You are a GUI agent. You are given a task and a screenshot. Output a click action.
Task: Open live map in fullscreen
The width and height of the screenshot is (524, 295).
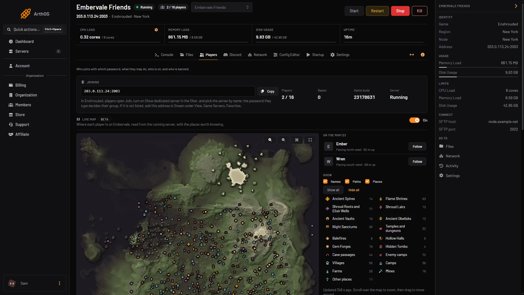coord(310,140)
